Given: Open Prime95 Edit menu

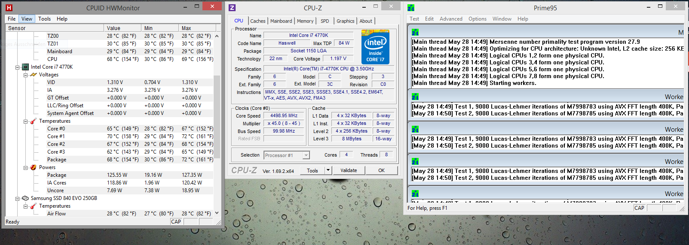Looking at the screenshot, I should click(x=429, y=19).
